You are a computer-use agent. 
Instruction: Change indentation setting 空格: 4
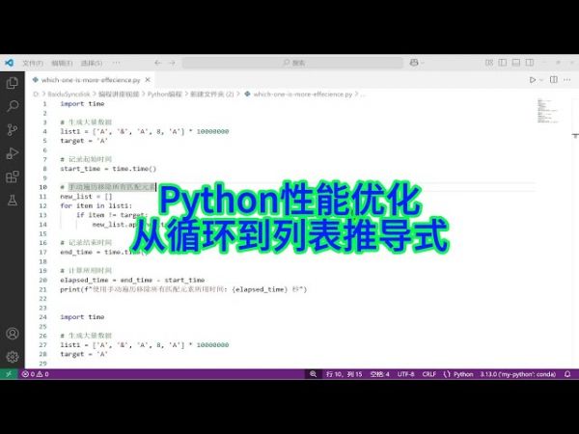[379, 374]
